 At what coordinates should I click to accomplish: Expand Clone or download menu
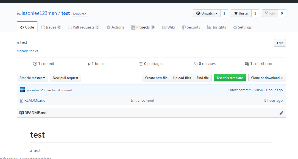267,78
